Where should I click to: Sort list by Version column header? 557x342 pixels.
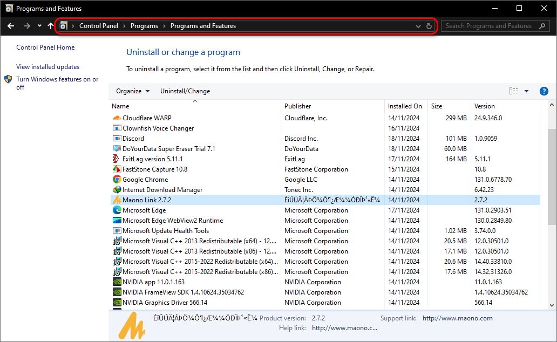485,106
